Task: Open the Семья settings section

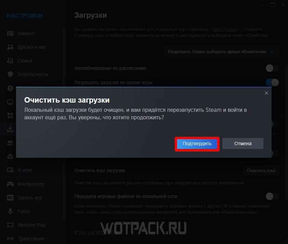Action: pyautogui.click(x=25, y=61)
